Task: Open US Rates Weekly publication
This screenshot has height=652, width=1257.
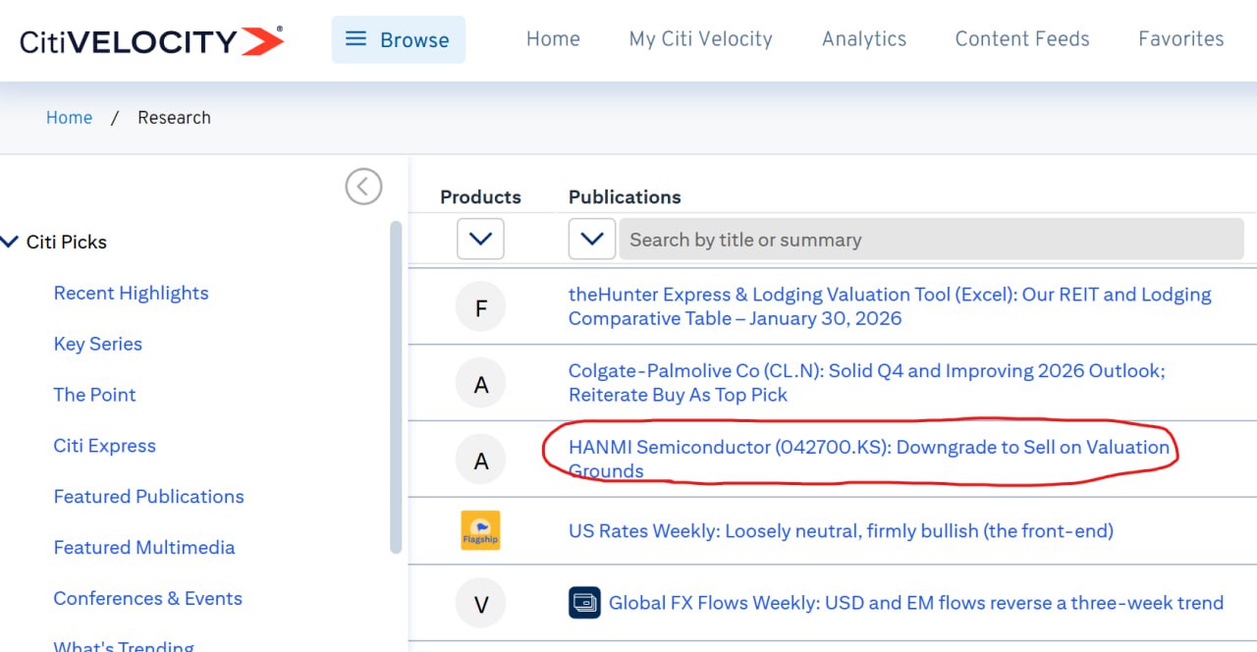Action: (x=841, y=531)
